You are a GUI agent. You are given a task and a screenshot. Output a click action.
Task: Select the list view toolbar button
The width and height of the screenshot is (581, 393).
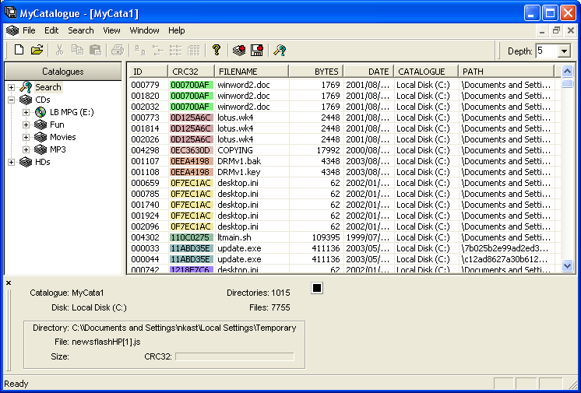coord(176,50)
